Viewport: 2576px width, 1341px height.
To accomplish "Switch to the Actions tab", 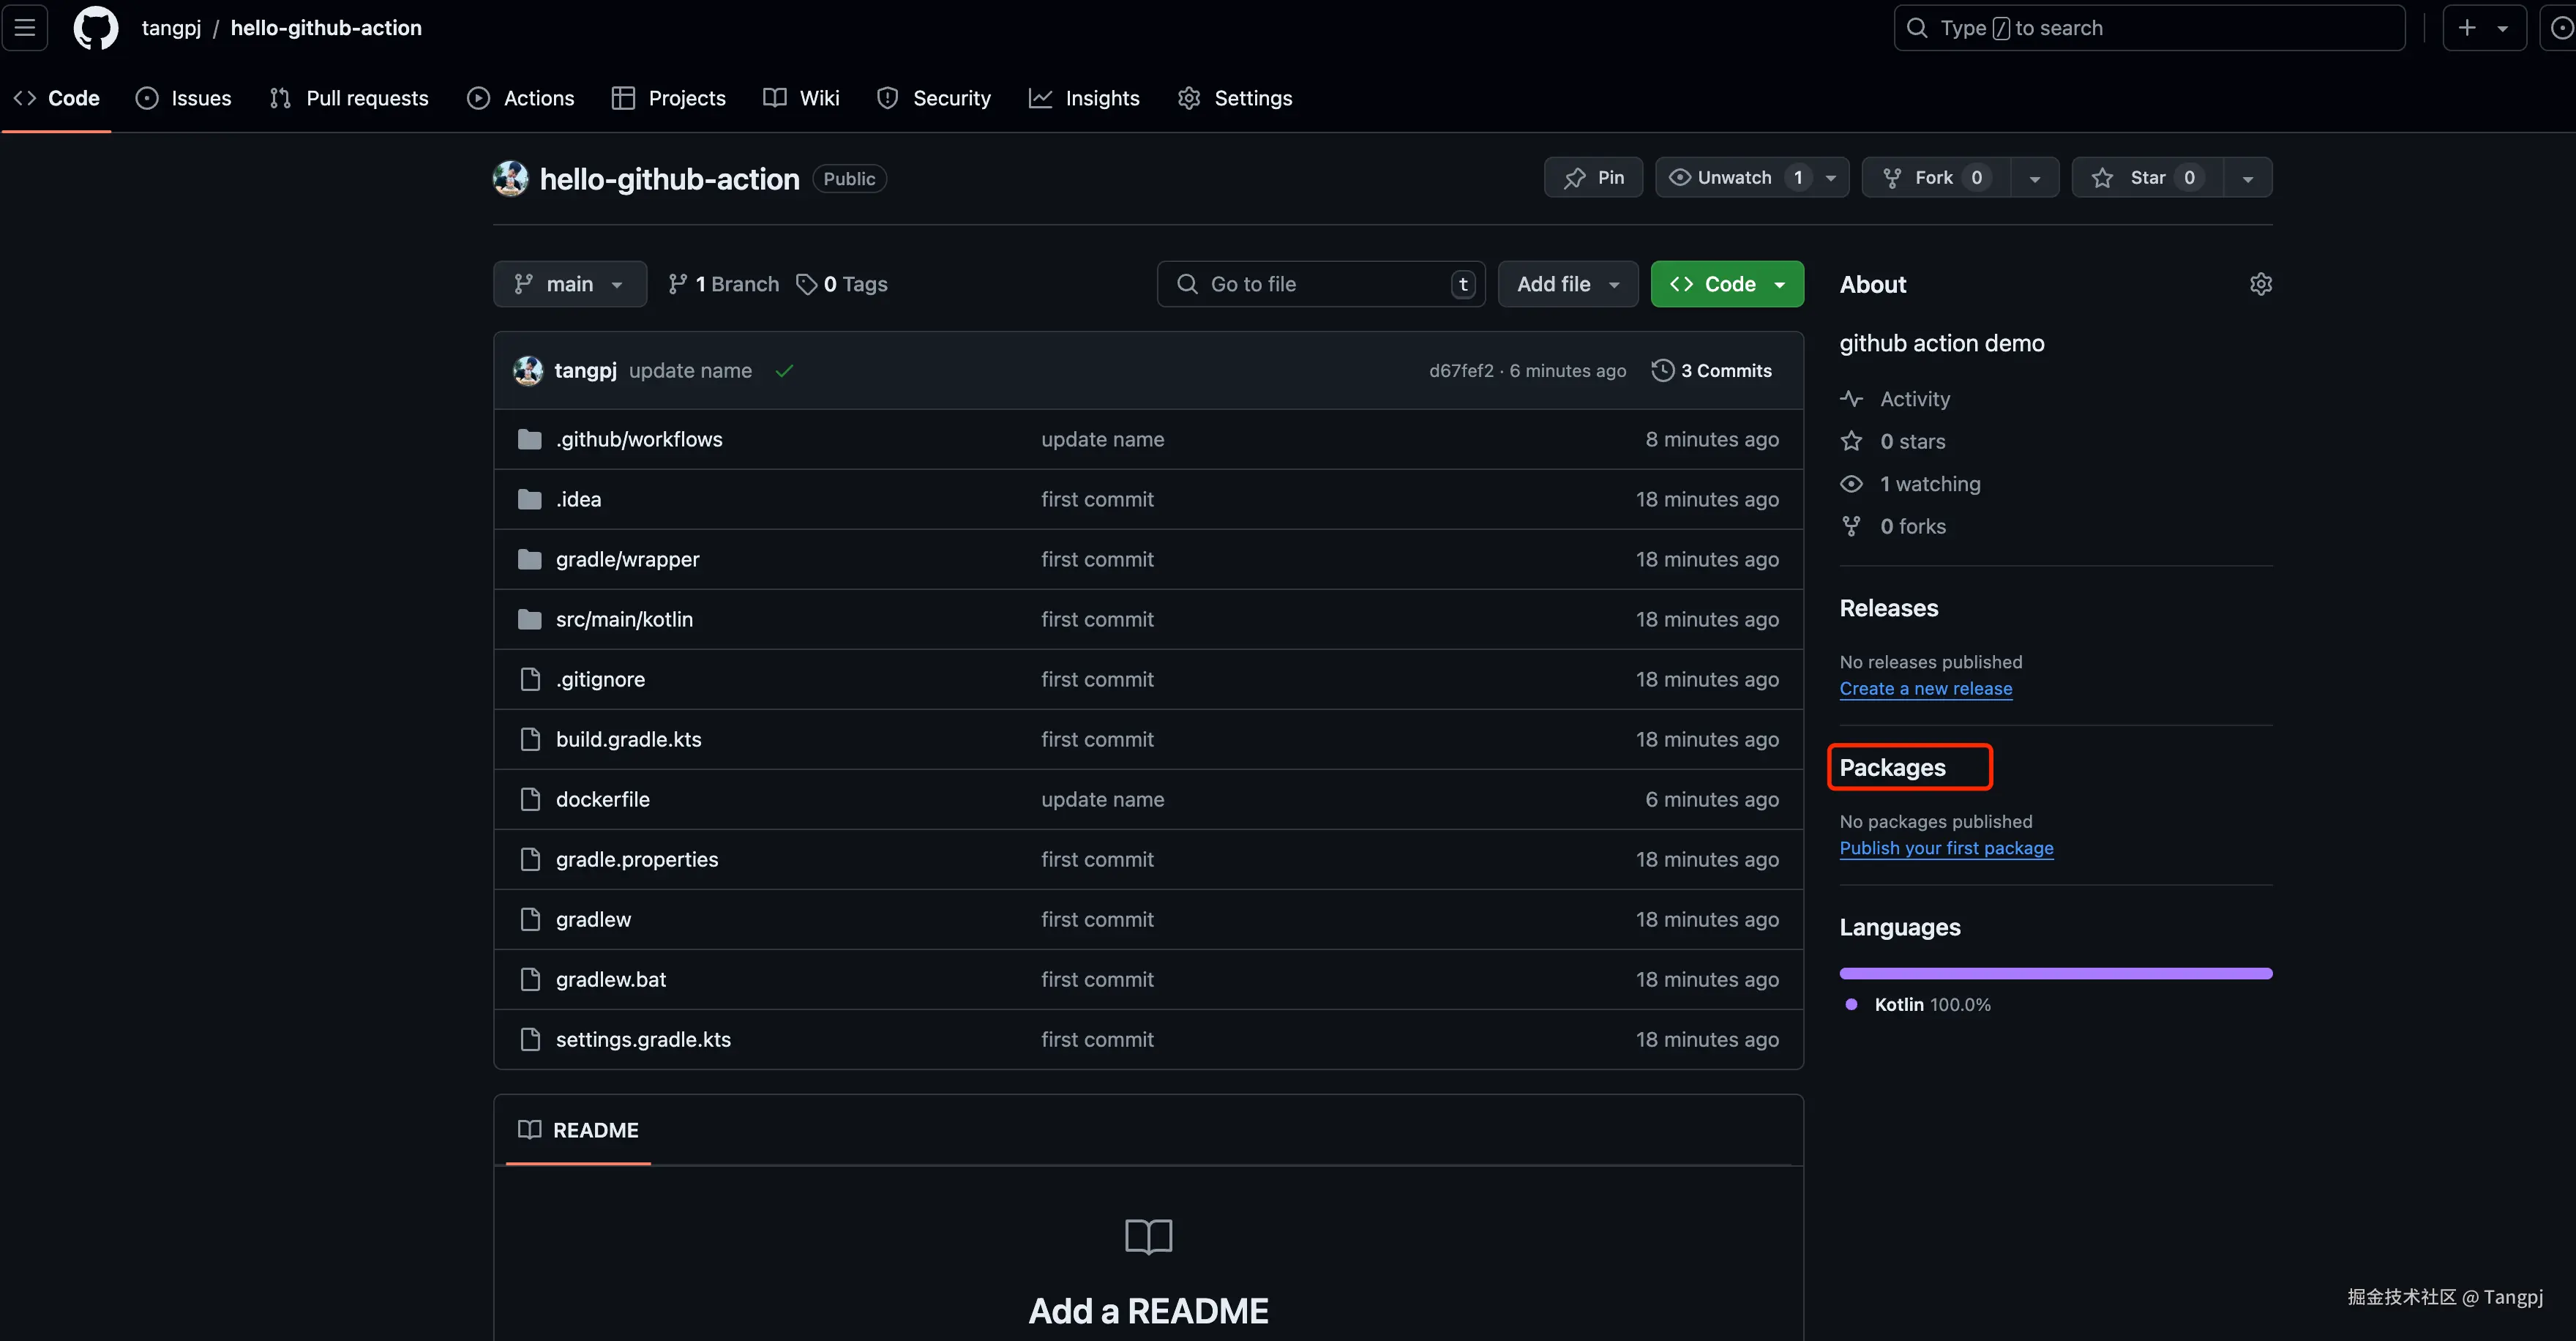I will pos(520,98).
